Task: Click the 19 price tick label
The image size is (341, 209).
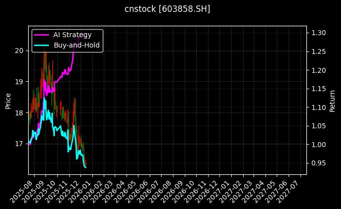Action: pos(19,82)
